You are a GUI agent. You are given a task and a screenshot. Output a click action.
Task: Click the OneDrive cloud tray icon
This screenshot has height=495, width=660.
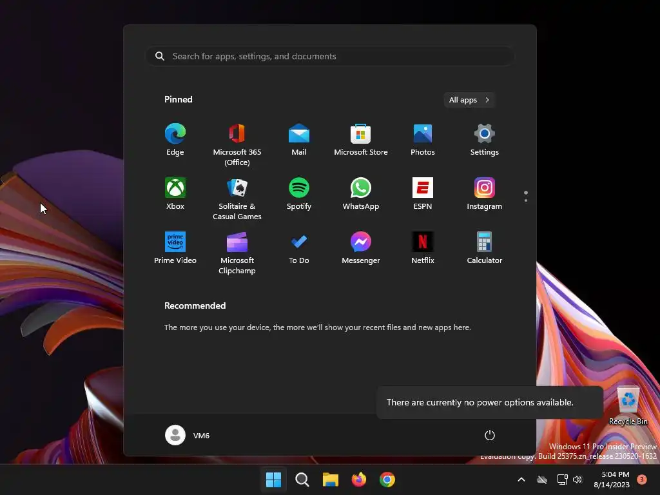point(542,480)
